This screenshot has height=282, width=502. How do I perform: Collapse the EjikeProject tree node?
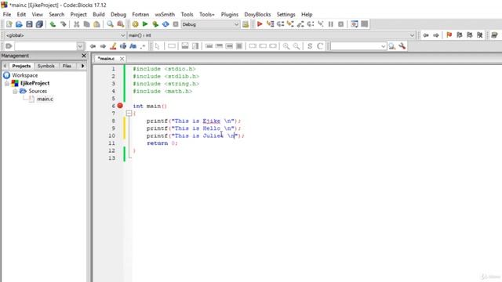point(7,84)
